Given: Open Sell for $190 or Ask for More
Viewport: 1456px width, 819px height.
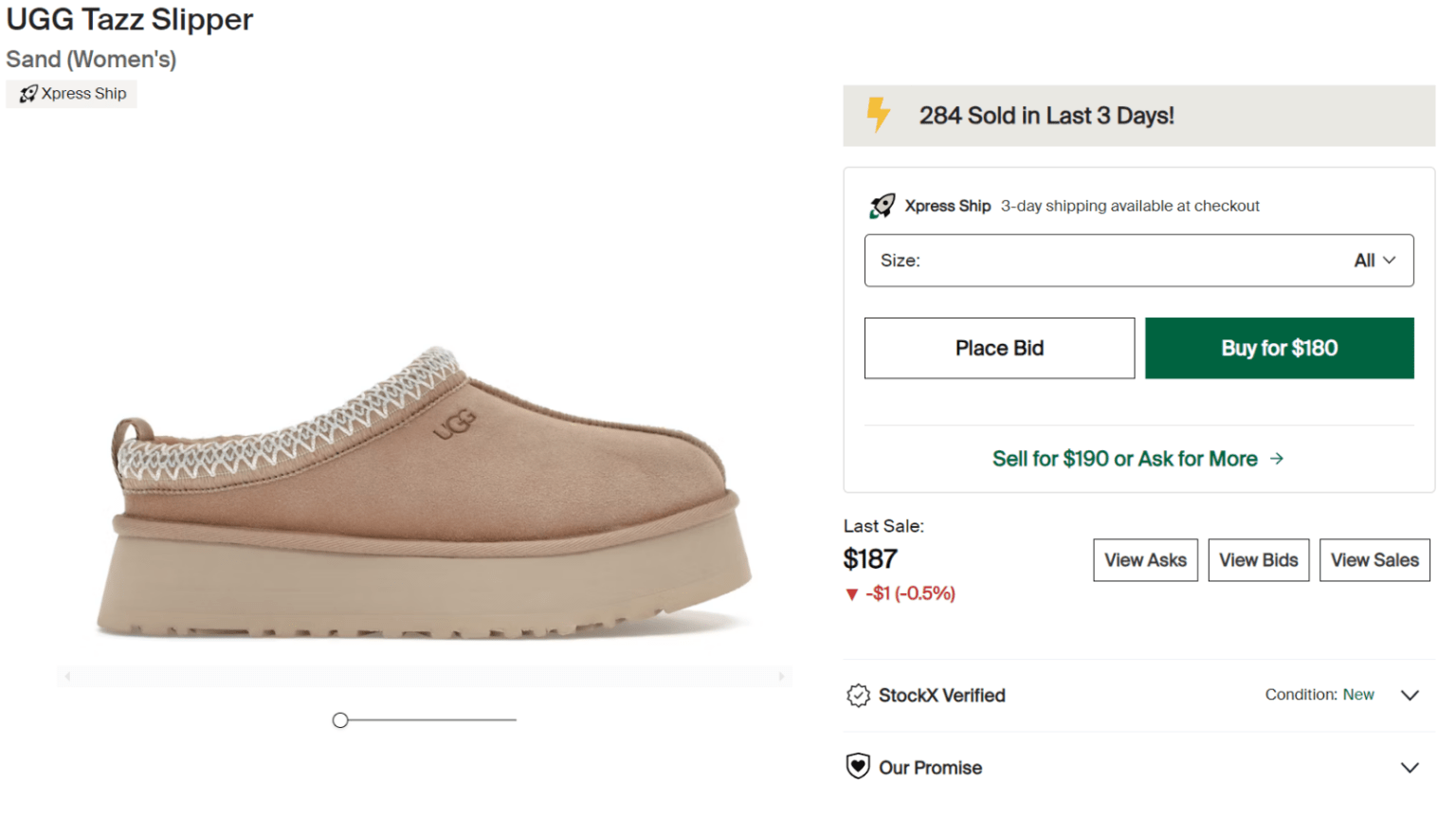Looking at the screenshot, I should [1137, 459].
